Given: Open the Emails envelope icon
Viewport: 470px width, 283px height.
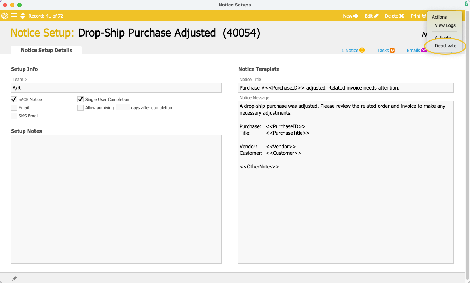Looking at the screenshot, I should click(424, 50).
